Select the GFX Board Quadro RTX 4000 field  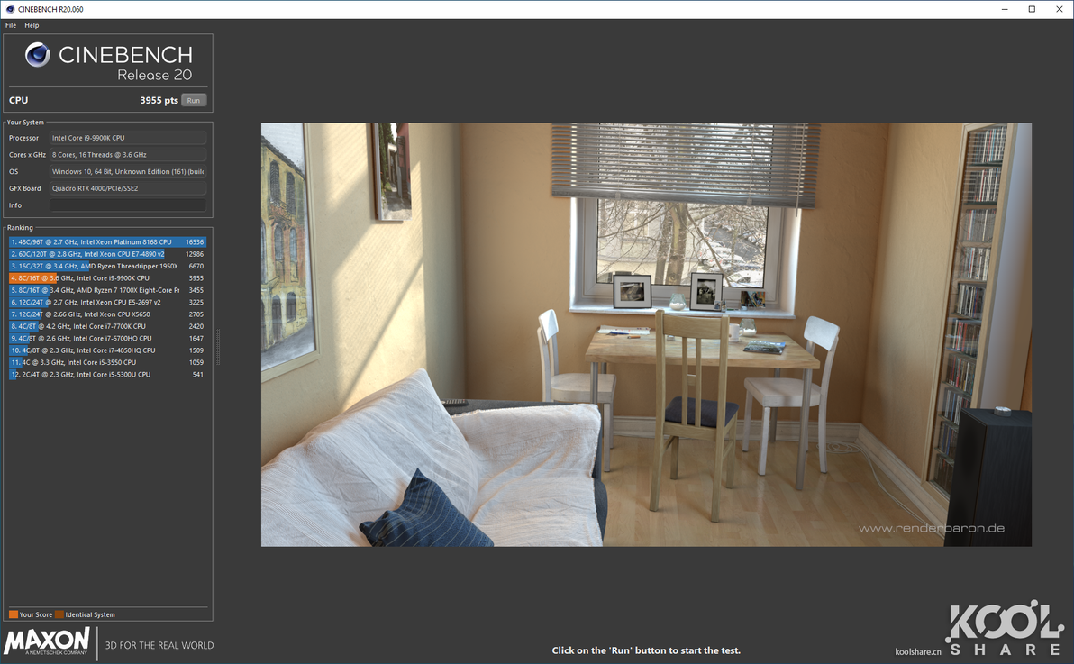(x=127, y=188)
